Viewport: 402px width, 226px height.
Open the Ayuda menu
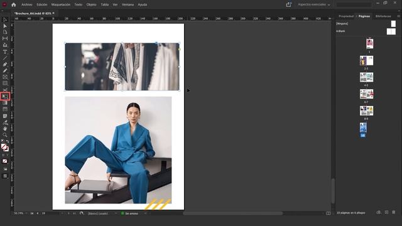coord(143,4)
